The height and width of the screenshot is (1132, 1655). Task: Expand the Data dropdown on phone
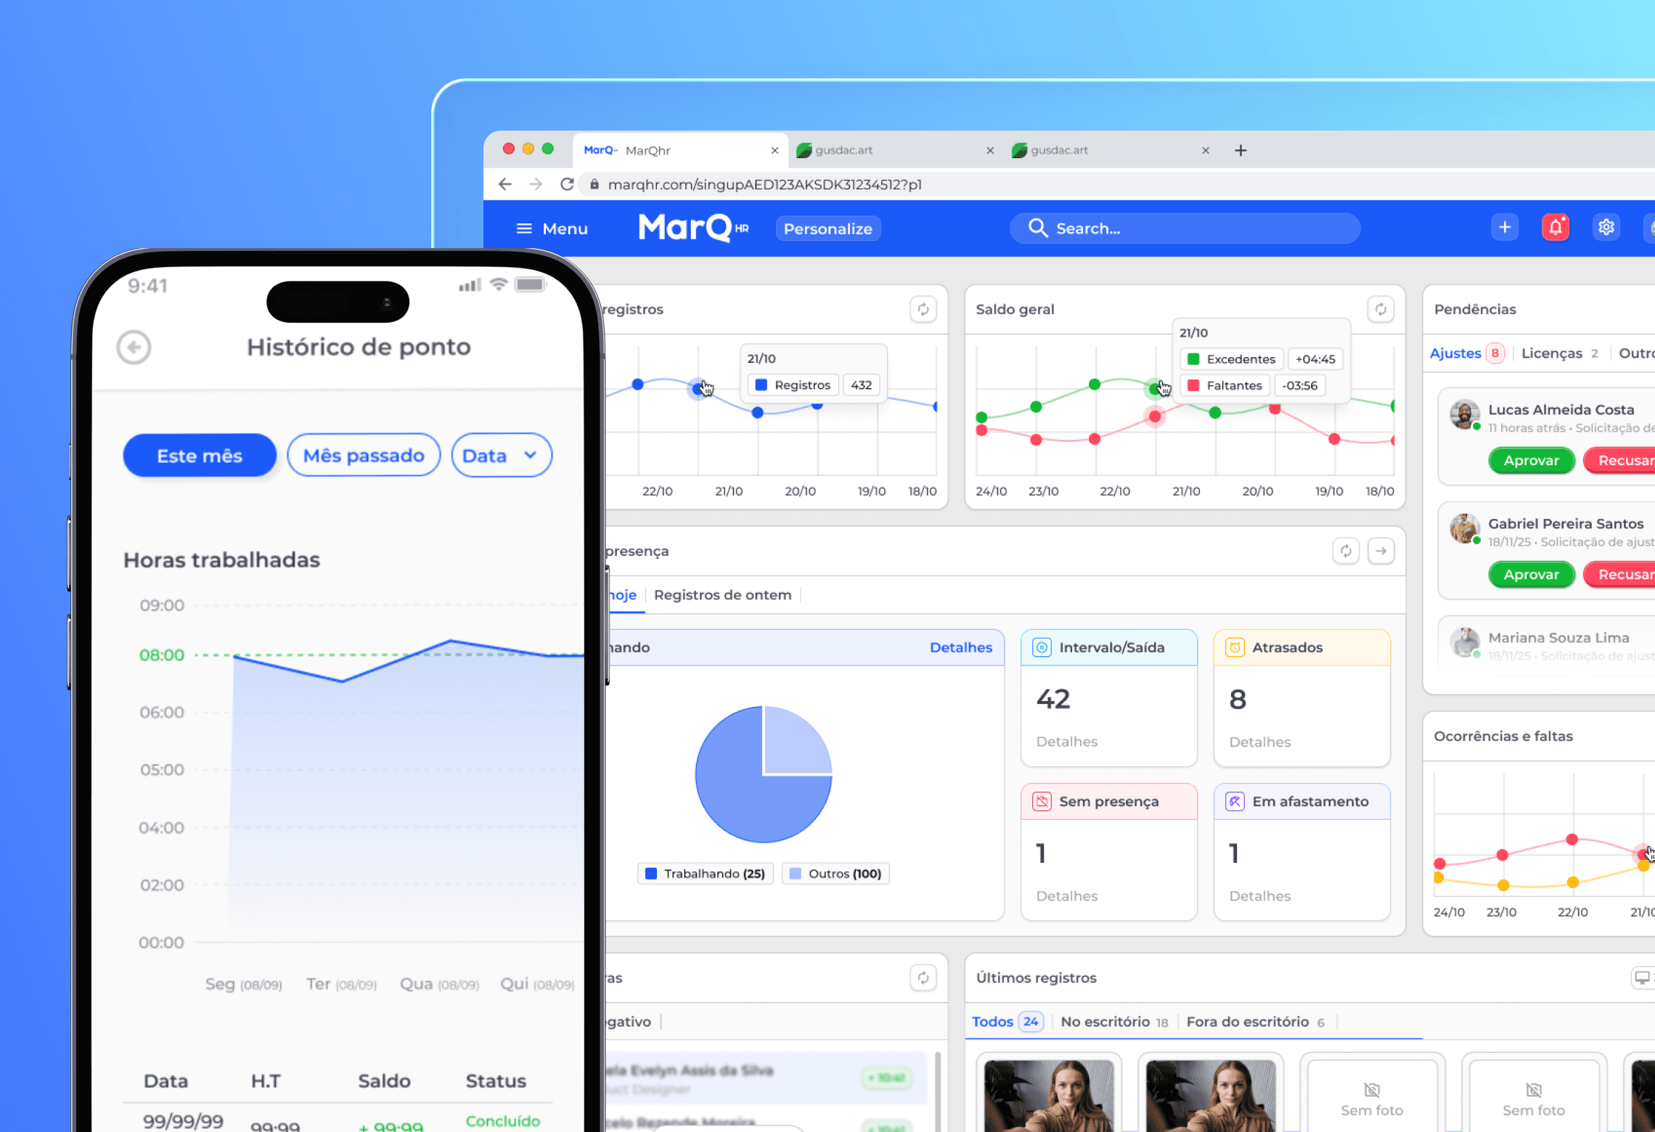click(502, 456)
